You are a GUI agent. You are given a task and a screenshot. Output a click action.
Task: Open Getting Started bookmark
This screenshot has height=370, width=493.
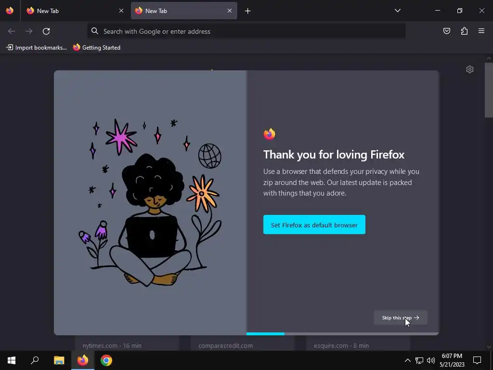pyautogui.click(x=96, y=48)
